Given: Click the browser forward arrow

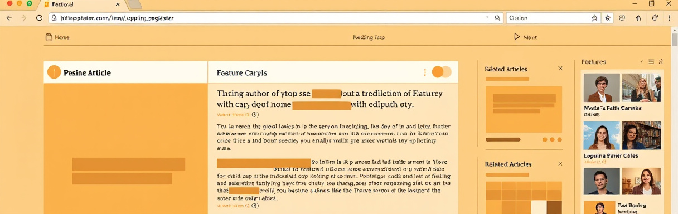Looking at the screenshot, I should click(23, 18).
